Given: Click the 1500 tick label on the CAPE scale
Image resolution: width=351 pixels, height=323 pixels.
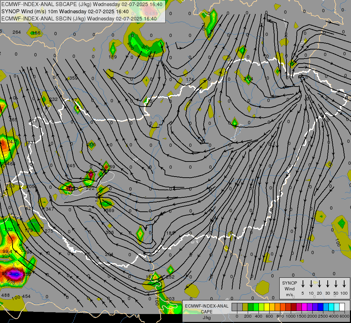Looking at the screenshot, I should [x=301, y=316].
